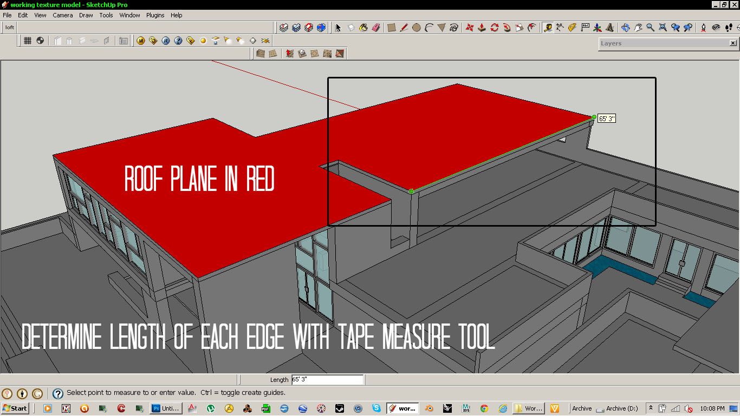Select the Select arrow tool
Viewport: 740px width, 416px height.
[338, 27]
